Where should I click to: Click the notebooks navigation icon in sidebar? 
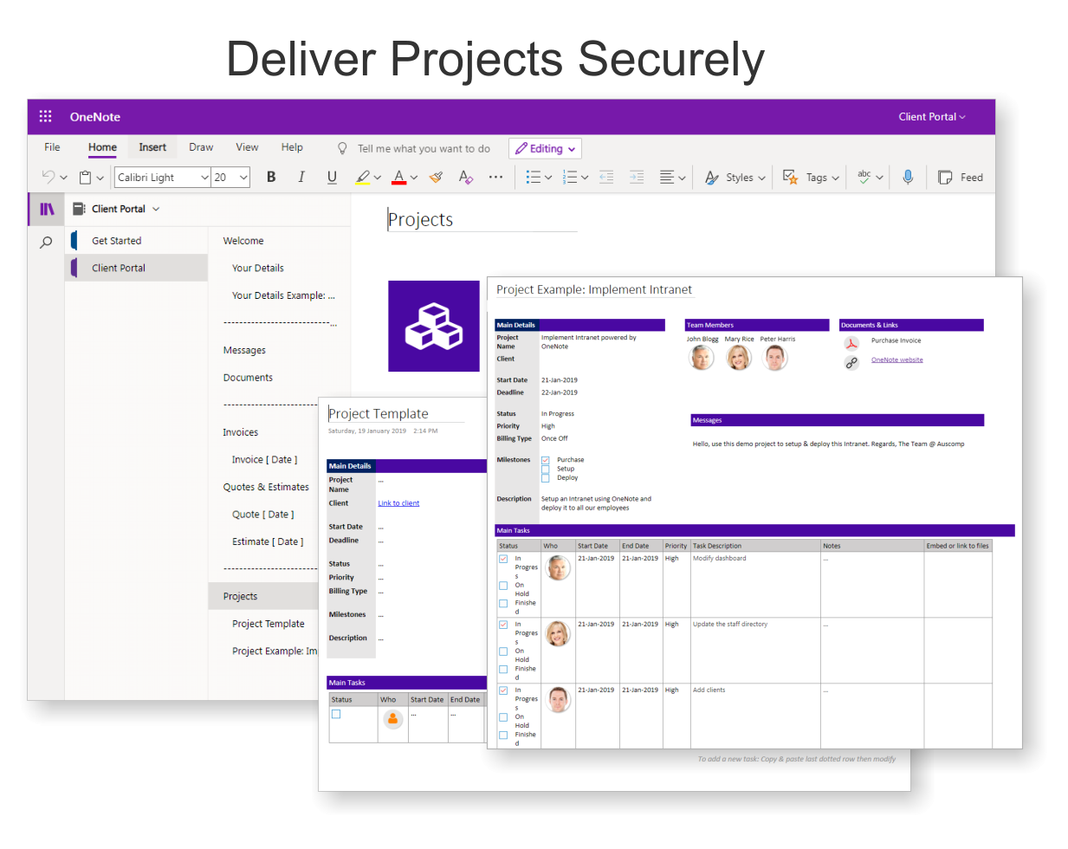coord(47,209)
